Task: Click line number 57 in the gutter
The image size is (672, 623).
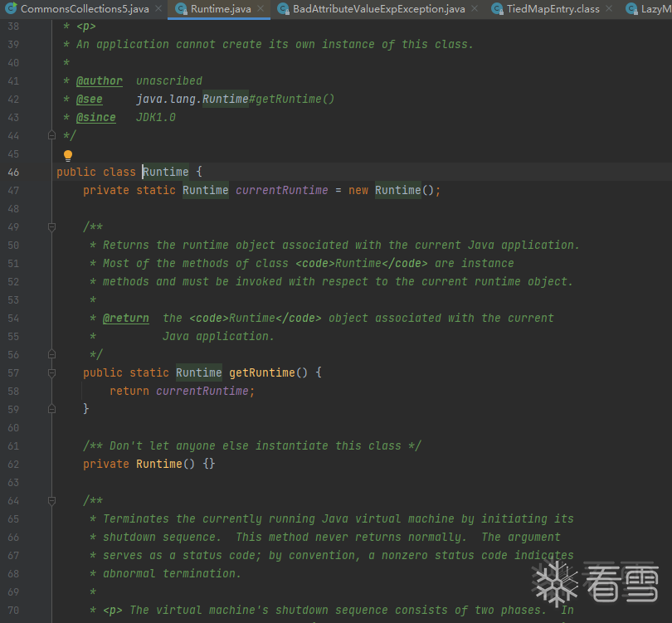Action: pyautogui.click(x=13, y=373)
